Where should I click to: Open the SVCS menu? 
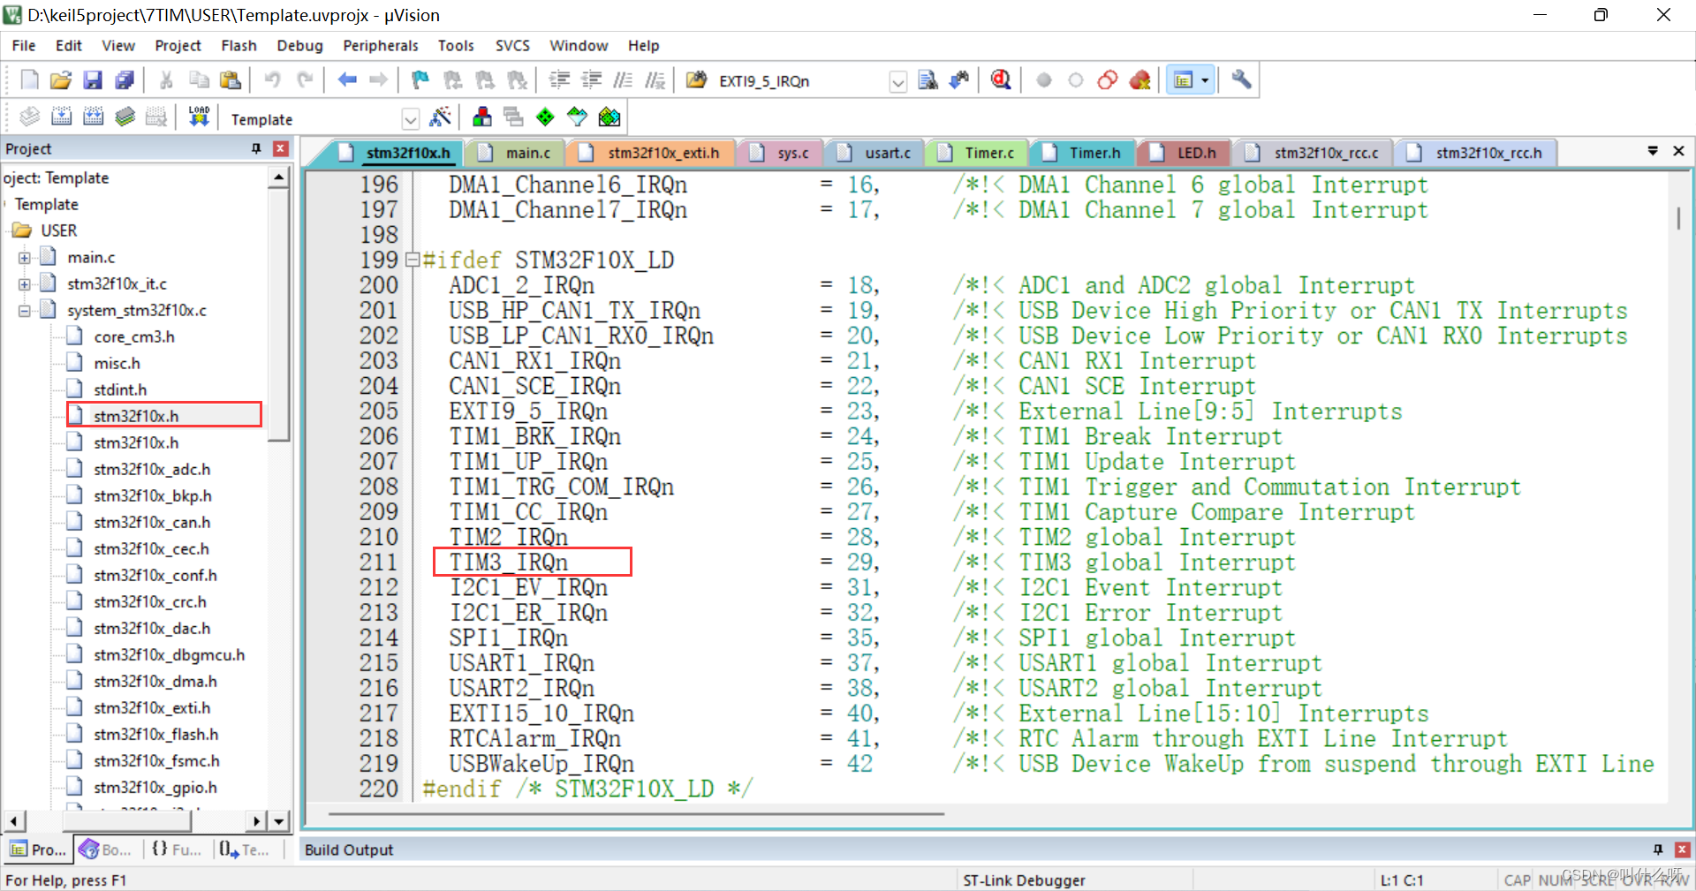click(512, 45)
